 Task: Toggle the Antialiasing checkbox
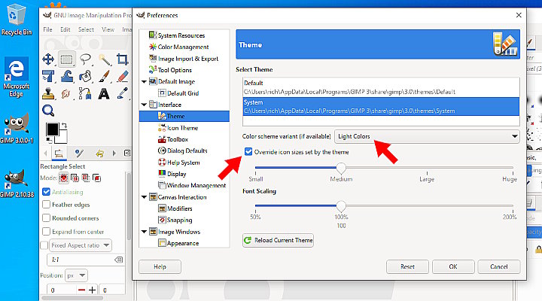tap(46, 192)
